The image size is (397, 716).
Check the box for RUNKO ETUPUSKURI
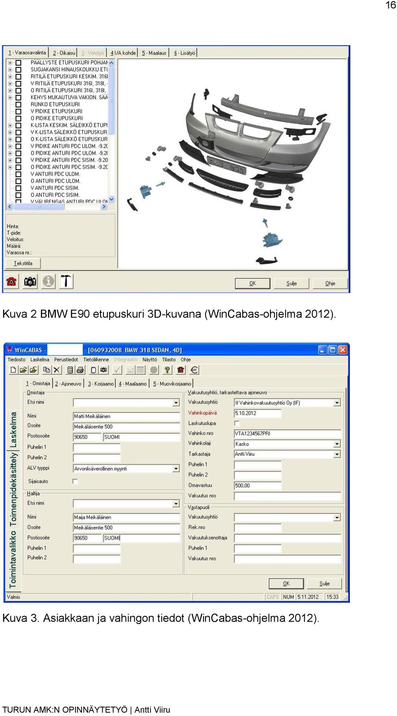pos(18,104)
